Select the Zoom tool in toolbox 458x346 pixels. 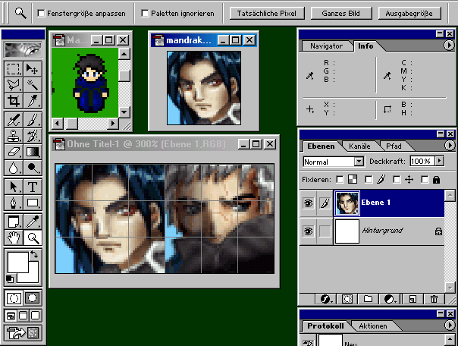33,237
